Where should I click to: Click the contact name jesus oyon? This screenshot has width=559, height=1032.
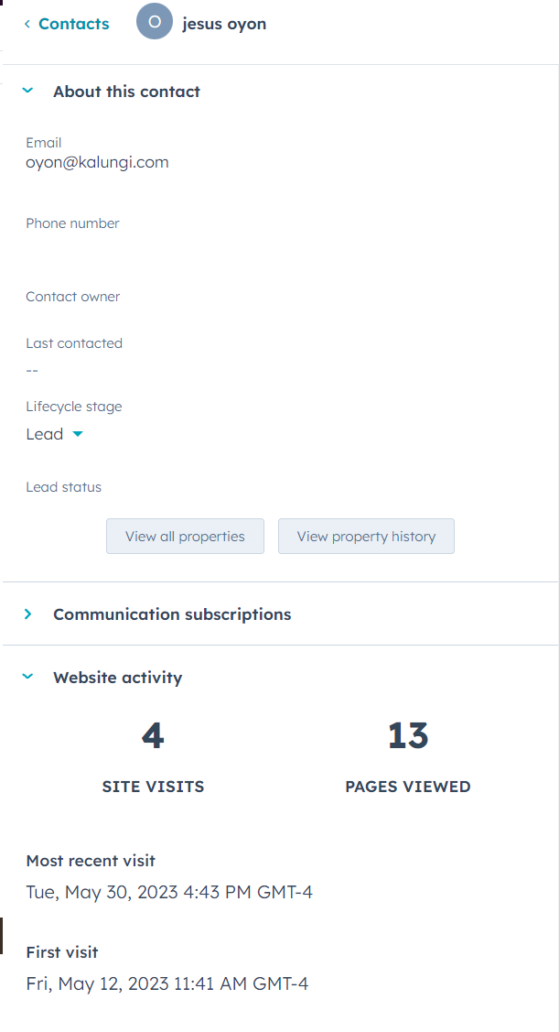tap(224, 25)
